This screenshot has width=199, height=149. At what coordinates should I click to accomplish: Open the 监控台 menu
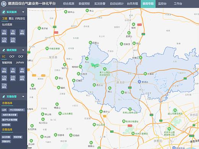tap(162, 4)
